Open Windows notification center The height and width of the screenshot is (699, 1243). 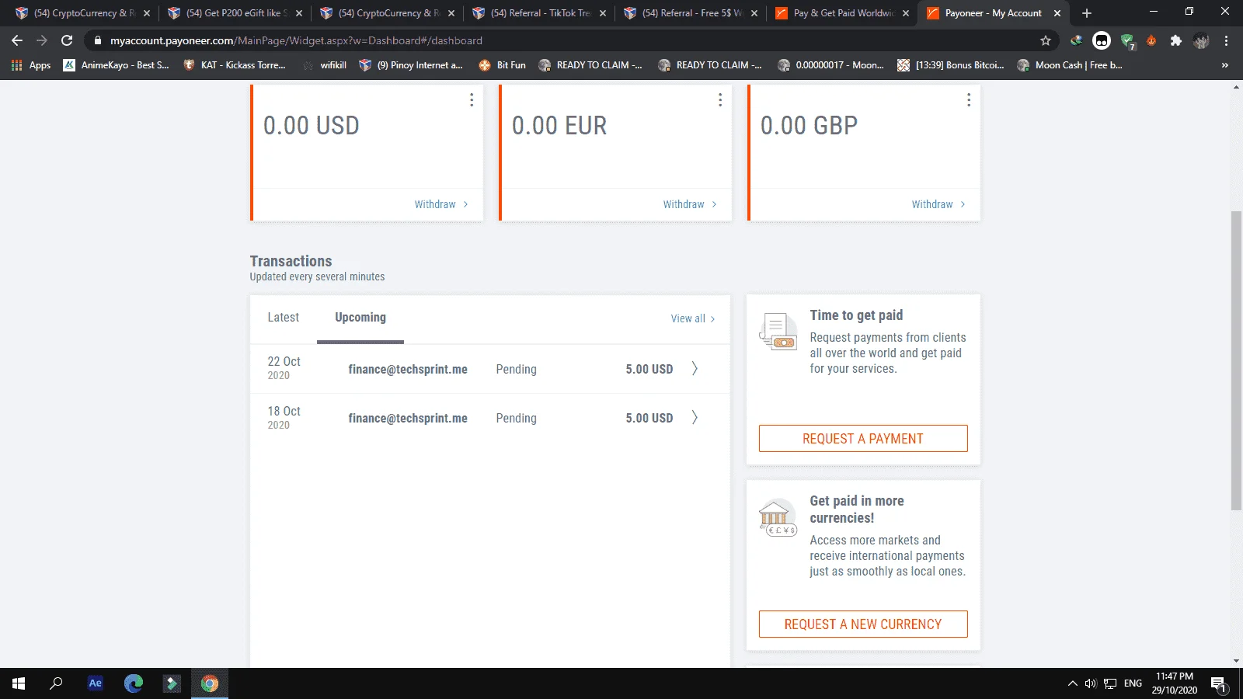1218,684
